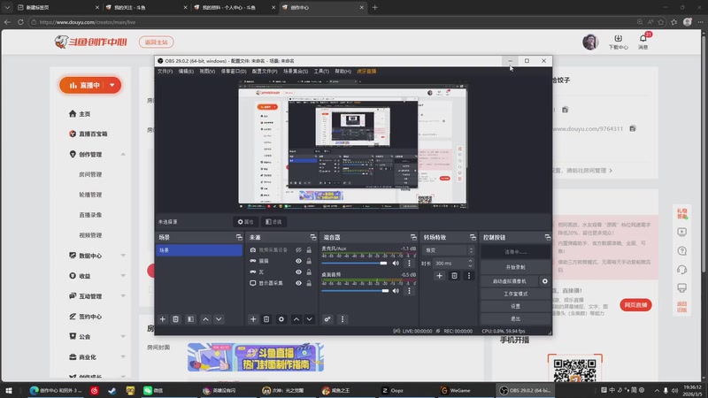Open OBS 设置 from the controls panel

coord(516,306)
